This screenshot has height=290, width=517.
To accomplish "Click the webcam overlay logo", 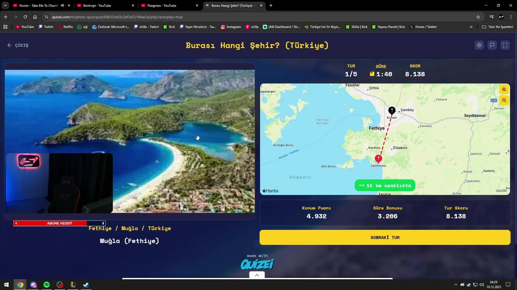I will tap(29, 161).
